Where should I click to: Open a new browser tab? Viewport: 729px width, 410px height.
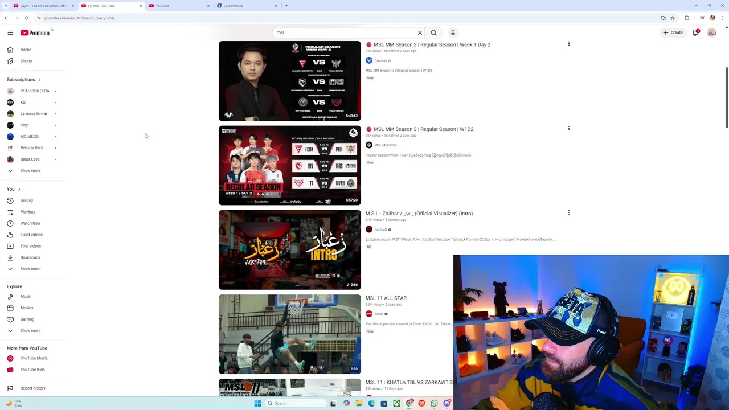pyautogui.click(x=286, y=6)
